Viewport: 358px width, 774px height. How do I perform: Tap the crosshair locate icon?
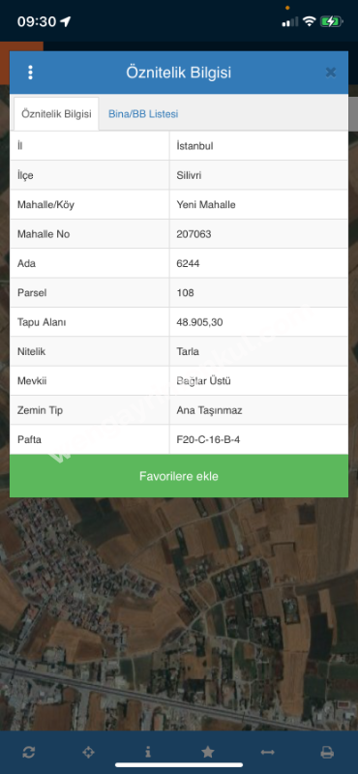[x=88, y=753]
